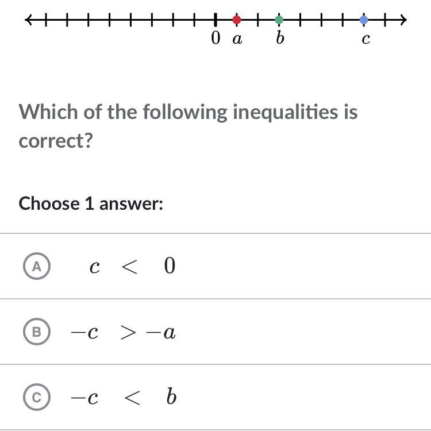Viewport: 431px width, 431px height.
Task: Click the inequality text −c > −a
Action: coord(122,332)
